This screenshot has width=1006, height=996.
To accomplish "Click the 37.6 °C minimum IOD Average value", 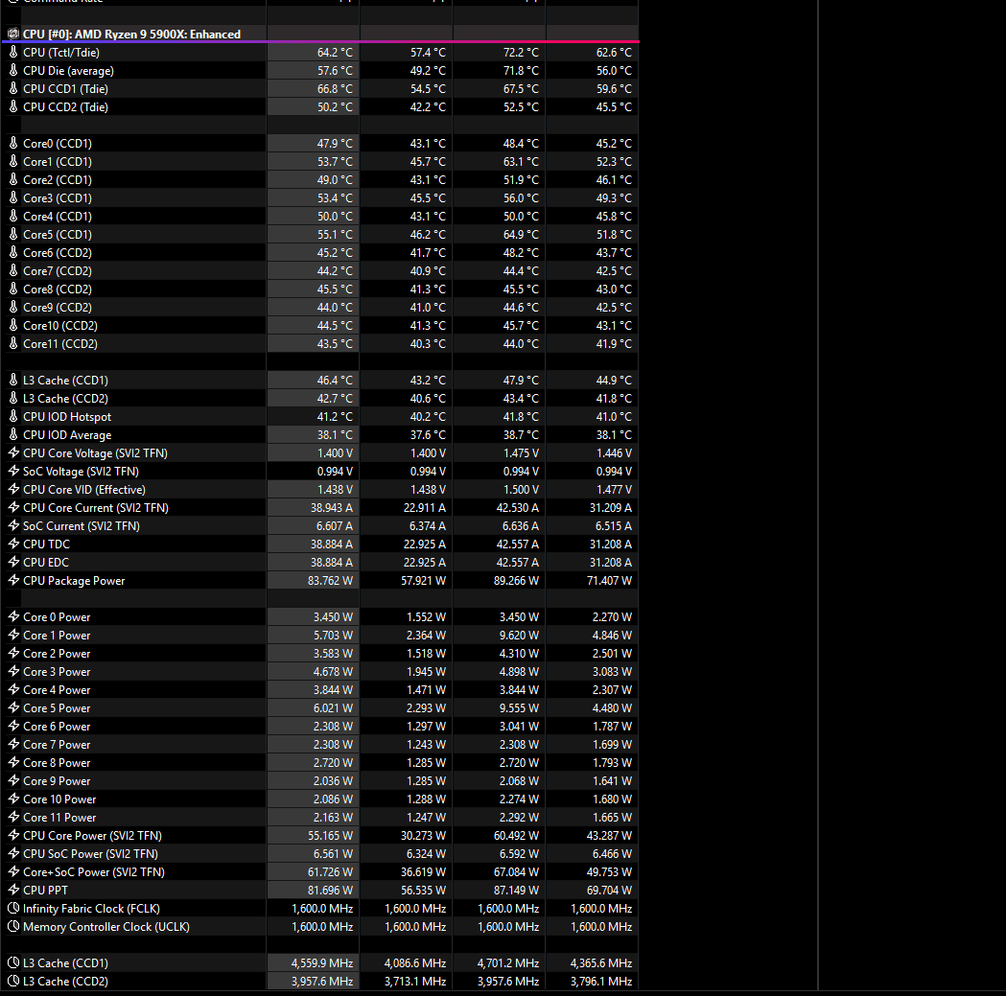I will click(428, 435).
